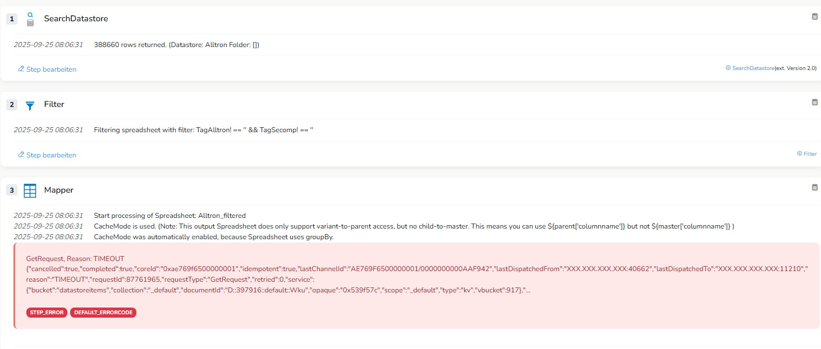The height and width of the screenshot is (349, 821).
Task: Select step number 1 badge
Action: pos(12,19)
